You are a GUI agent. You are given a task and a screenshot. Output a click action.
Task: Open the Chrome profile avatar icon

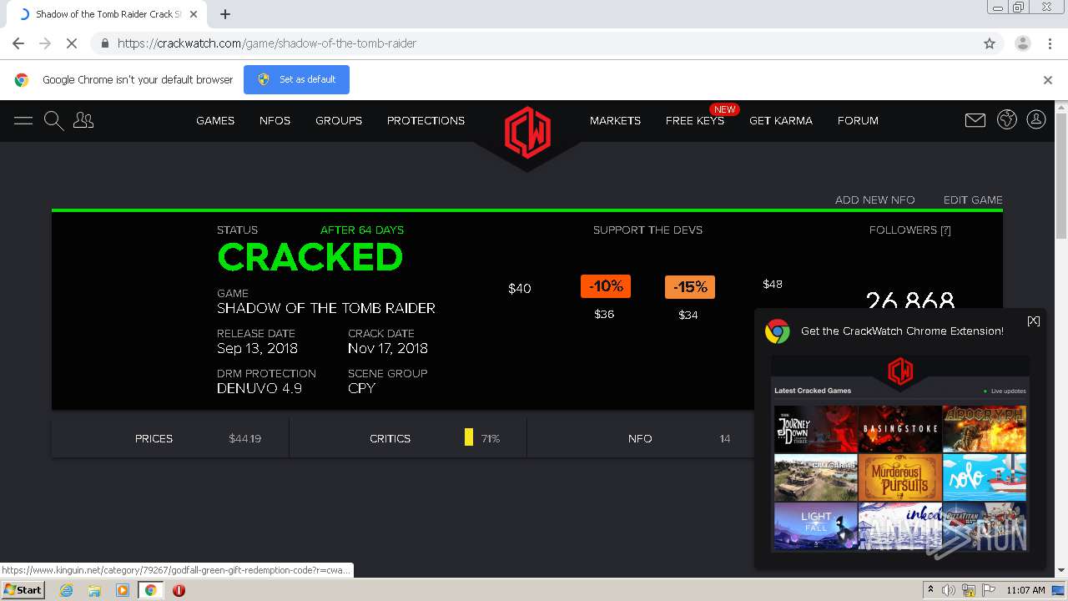pyautogui.click(x=1023, y=43)
